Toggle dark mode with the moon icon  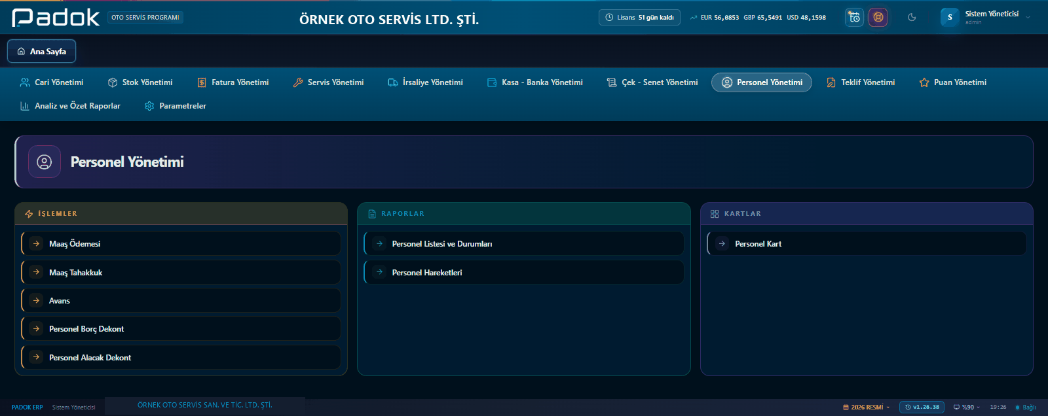tap(912, 18)
